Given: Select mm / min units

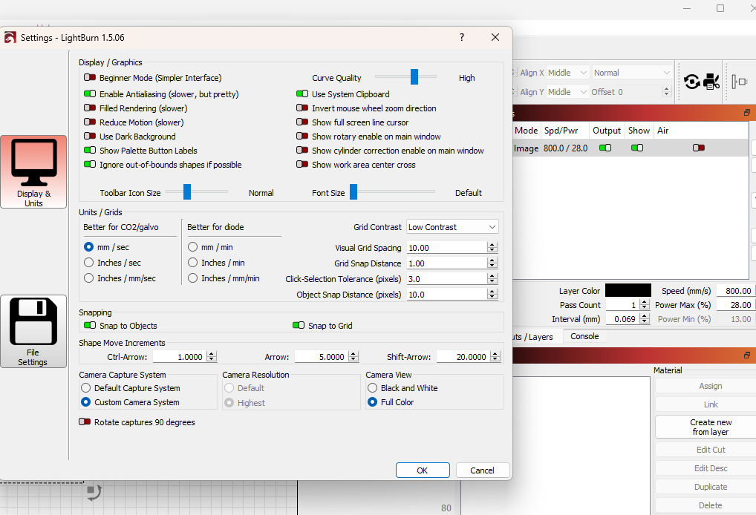Looking at the screenshot, I should pos(193,247).
